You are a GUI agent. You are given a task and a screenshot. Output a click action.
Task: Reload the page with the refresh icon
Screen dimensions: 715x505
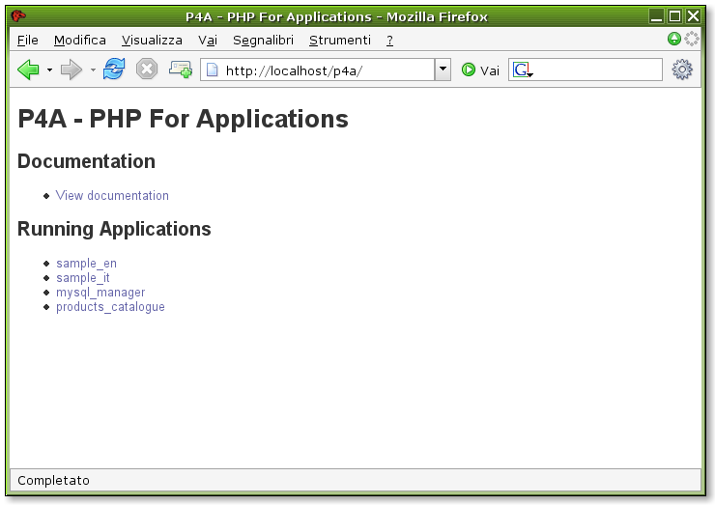(114, 70)
